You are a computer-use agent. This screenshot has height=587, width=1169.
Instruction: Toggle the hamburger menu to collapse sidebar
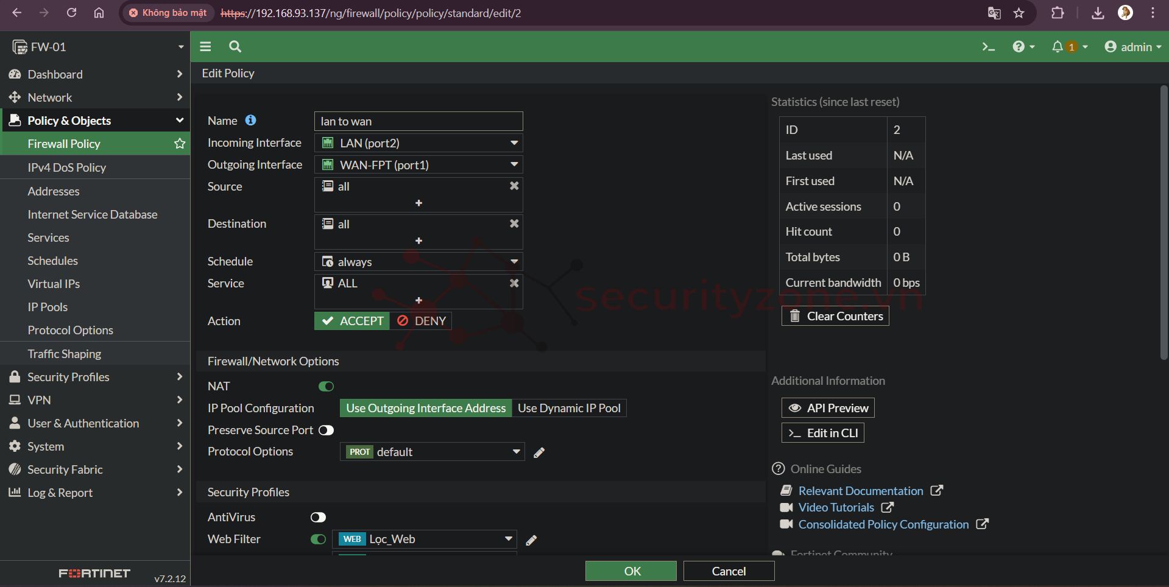pos(205,46)
